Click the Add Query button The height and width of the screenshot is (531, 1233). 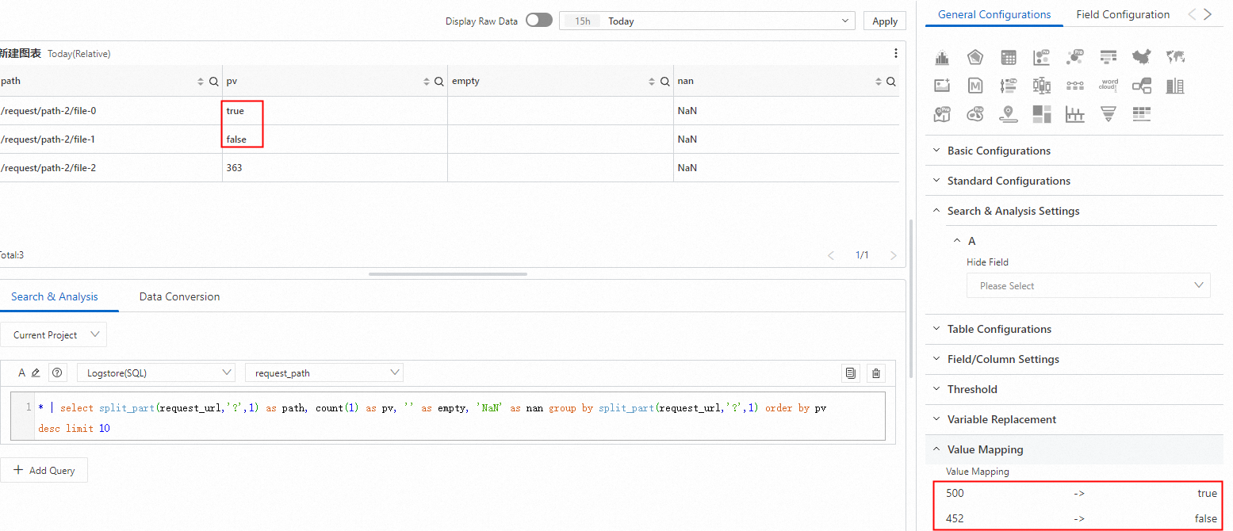tap(44, 470)
